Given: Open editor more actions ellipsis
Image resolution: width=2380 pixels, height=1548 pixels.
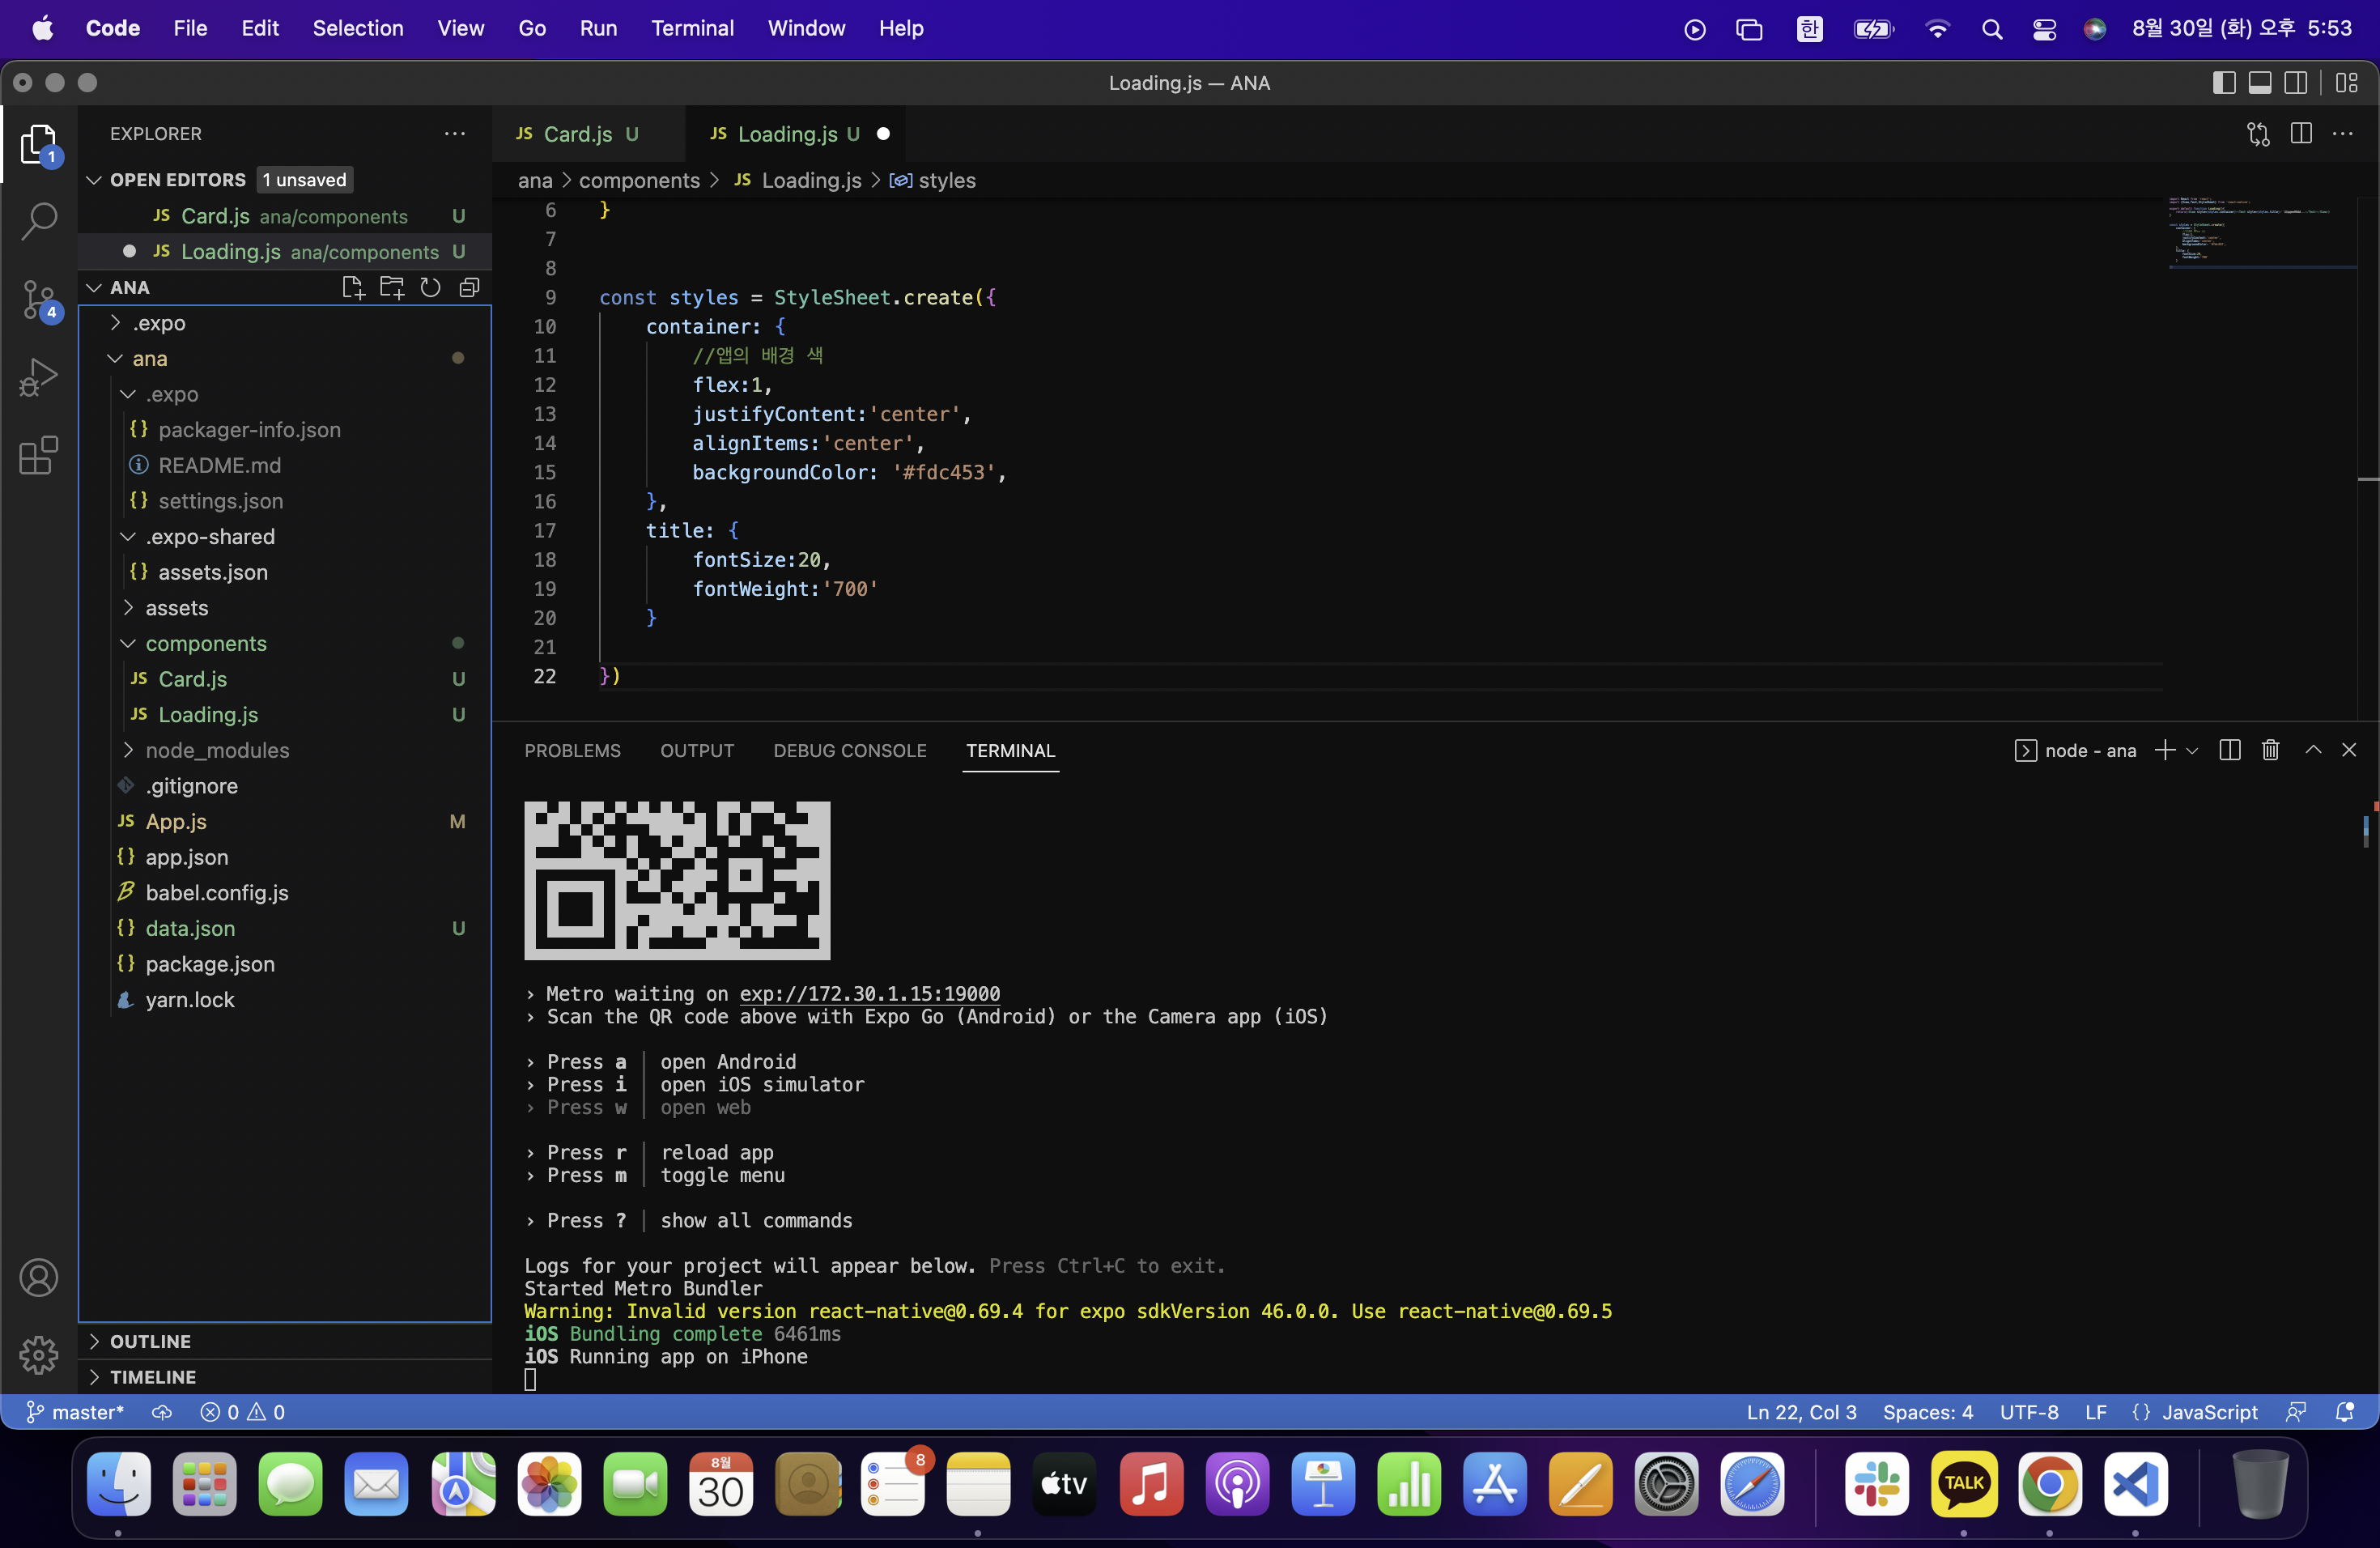Looking at the screenshot, I should (2342, 134).
